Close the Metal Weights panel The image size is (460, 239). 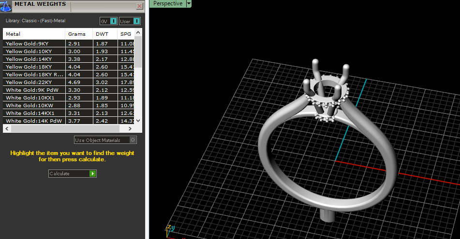140,6
